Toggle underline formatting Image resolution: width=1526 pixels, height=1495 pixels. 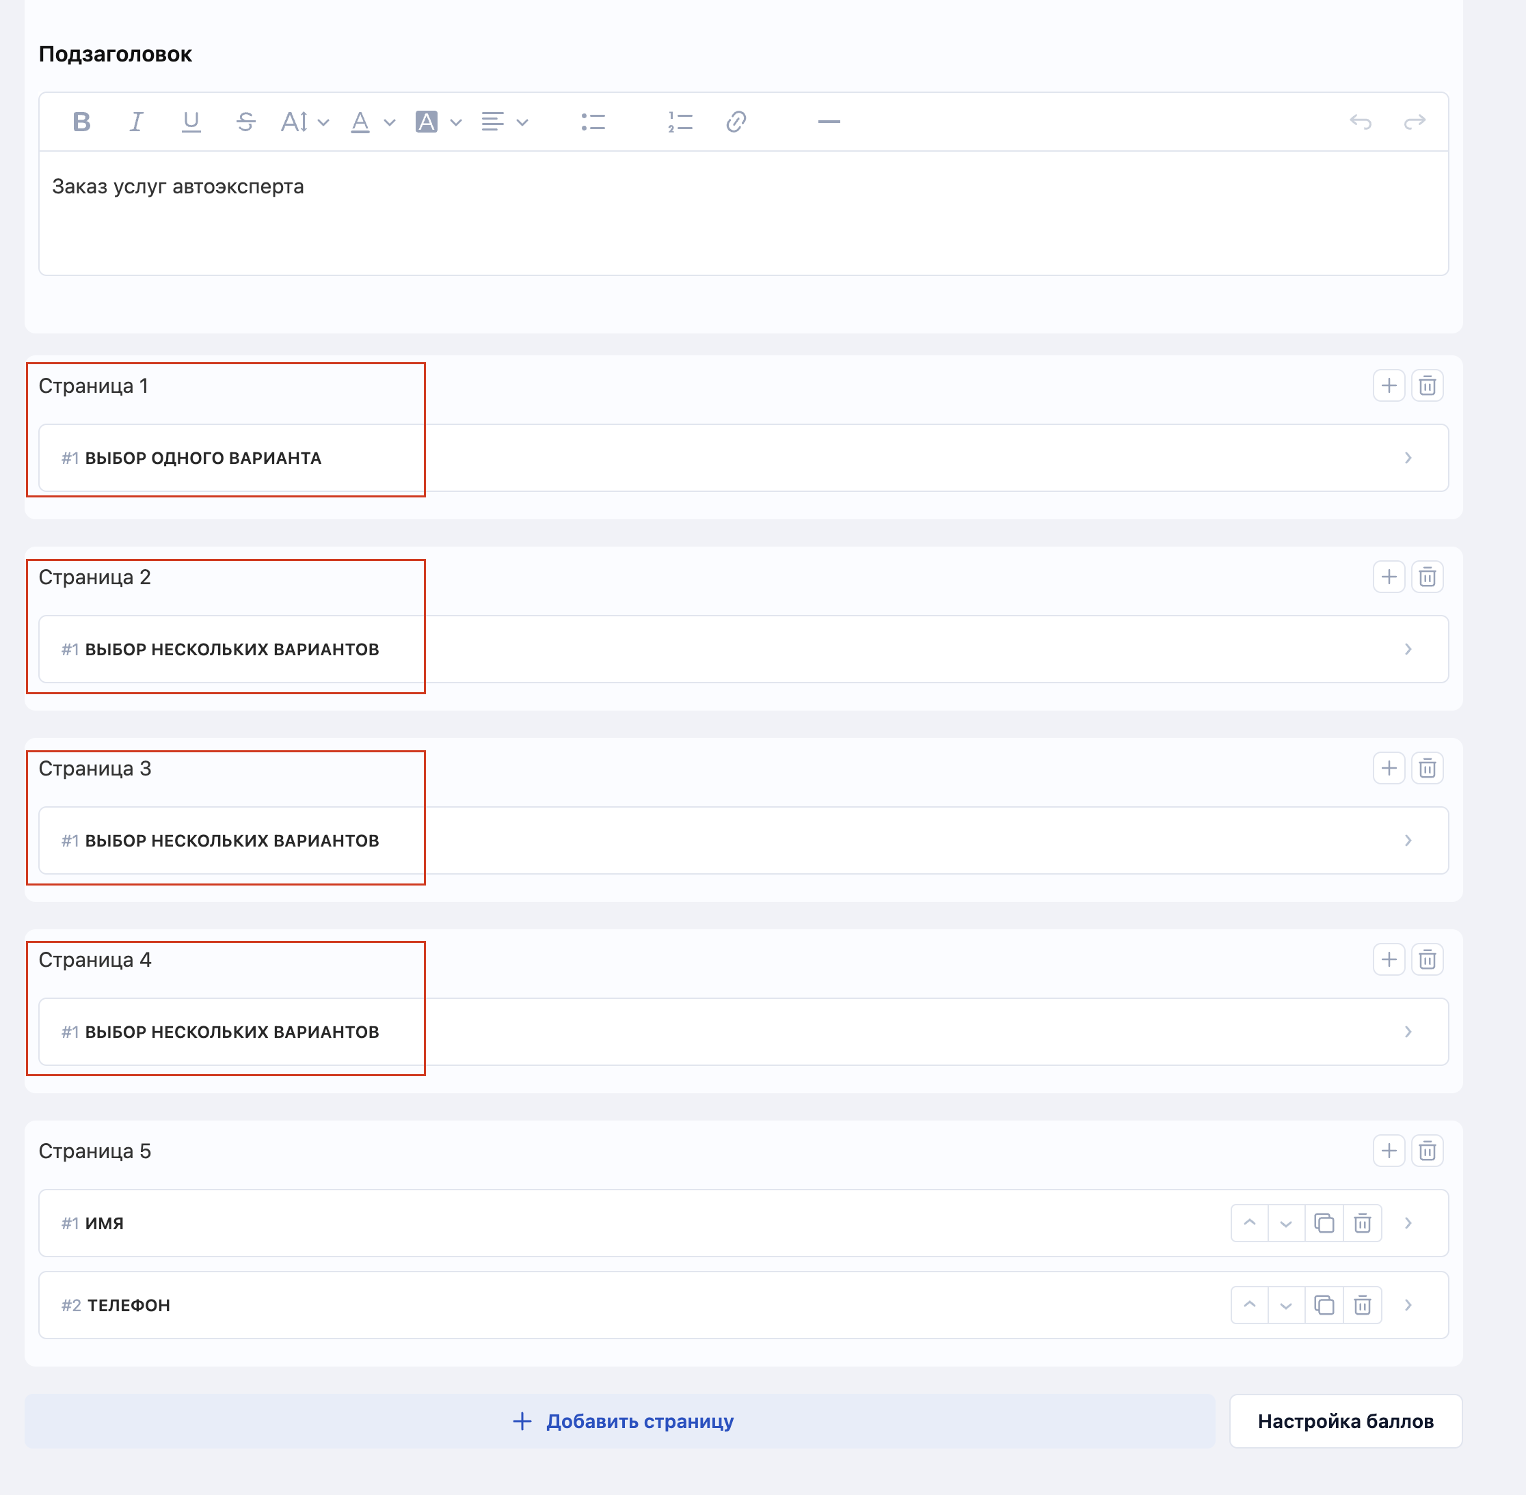pos(191,122)
